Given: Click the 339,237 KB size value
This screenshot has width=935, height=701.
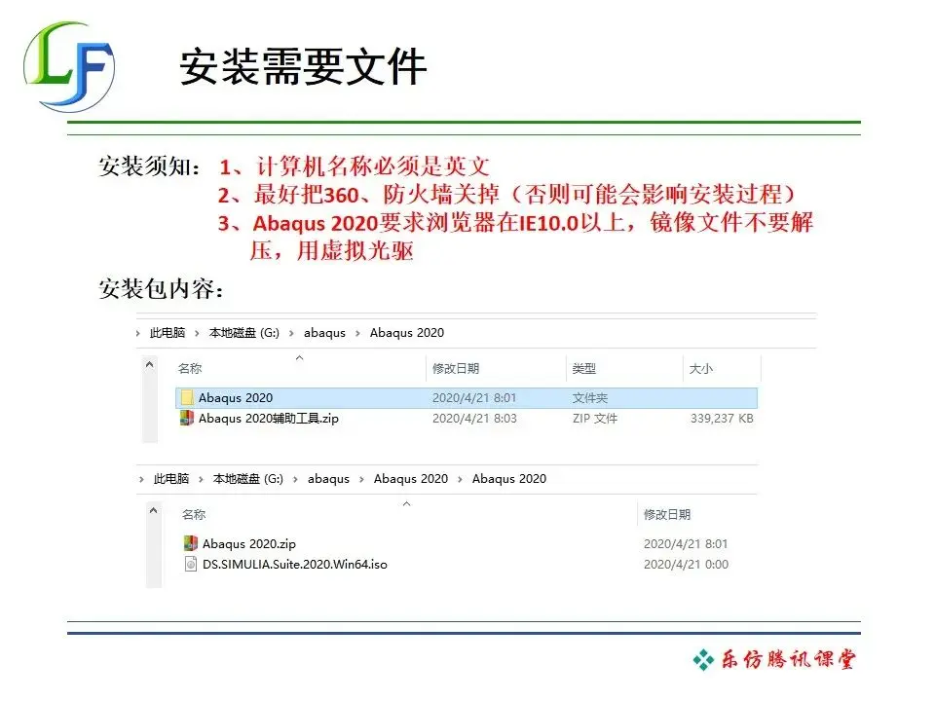Looking at the screenshot, I should (722, 419).
